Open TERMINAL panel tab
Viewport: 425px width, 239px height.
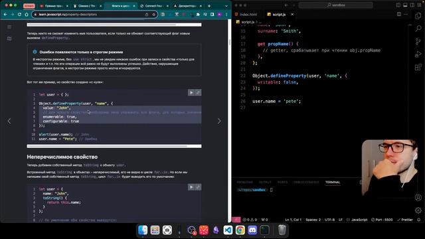333,182
